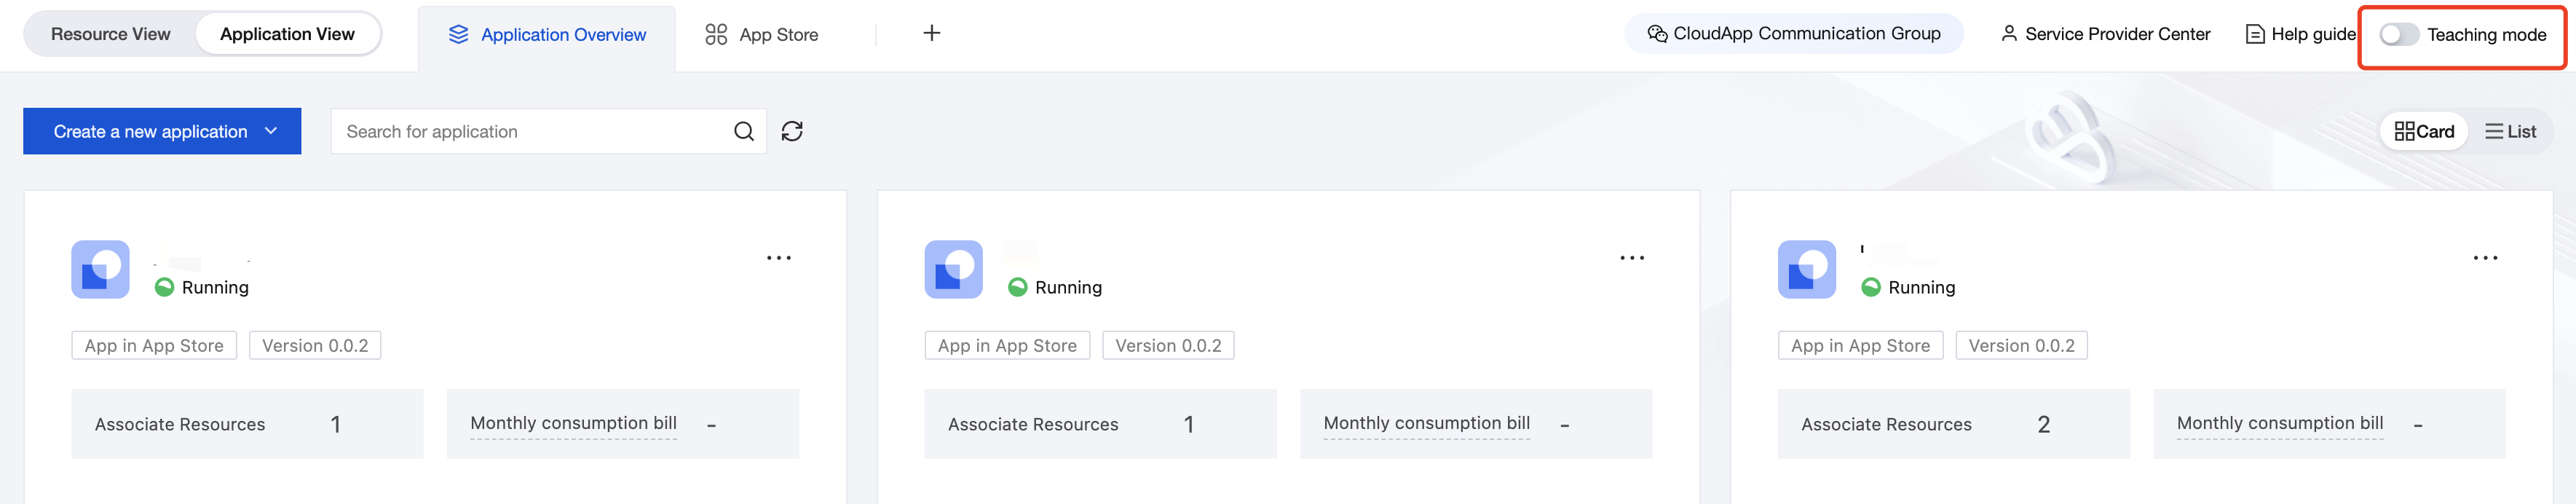The width and height of the screenshot is (2576, 504).
Task: Open the App Store tab
Action: click(762, 35)
